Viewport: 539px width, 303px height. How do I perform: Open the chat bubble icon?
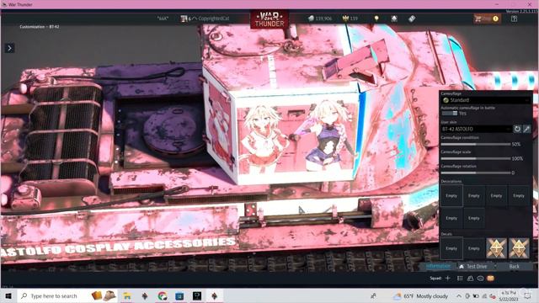click(480, 279)
